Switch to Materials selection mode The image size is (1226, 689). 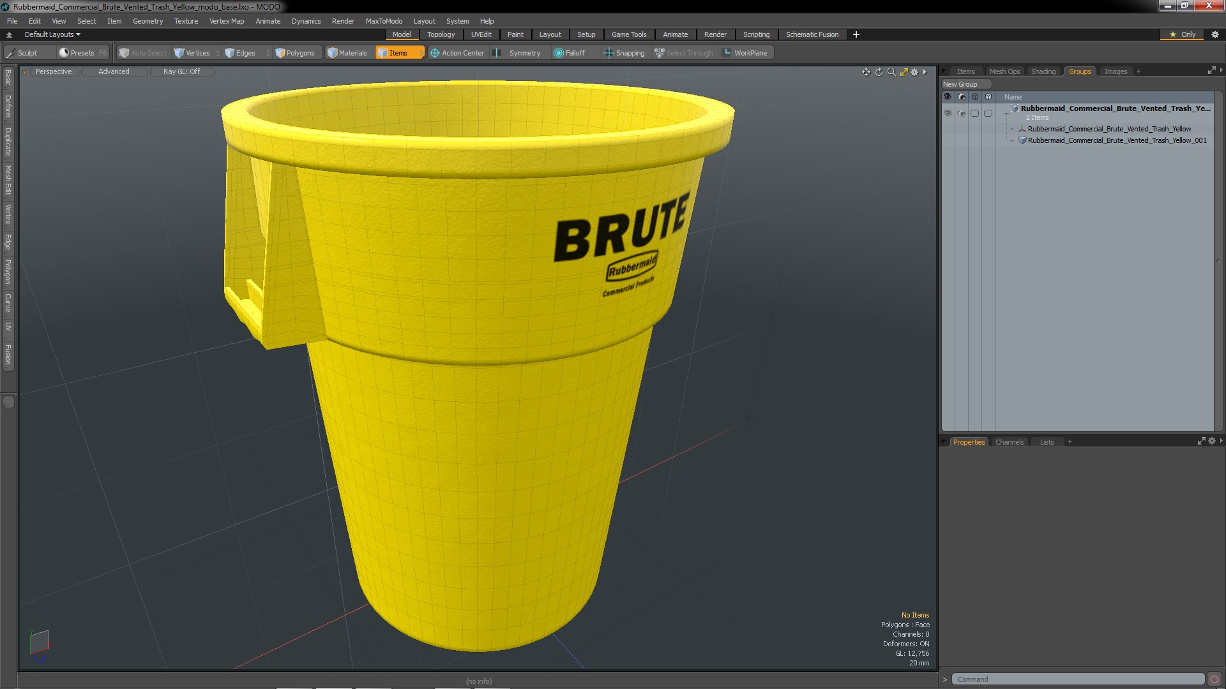pos(347,53)
